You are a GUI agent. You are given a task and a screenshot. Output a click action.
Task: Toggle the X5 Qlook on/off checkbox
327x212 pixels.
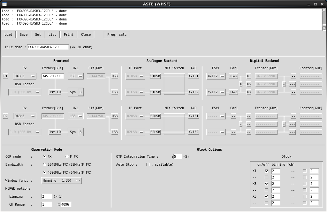[x=266, y=196]
